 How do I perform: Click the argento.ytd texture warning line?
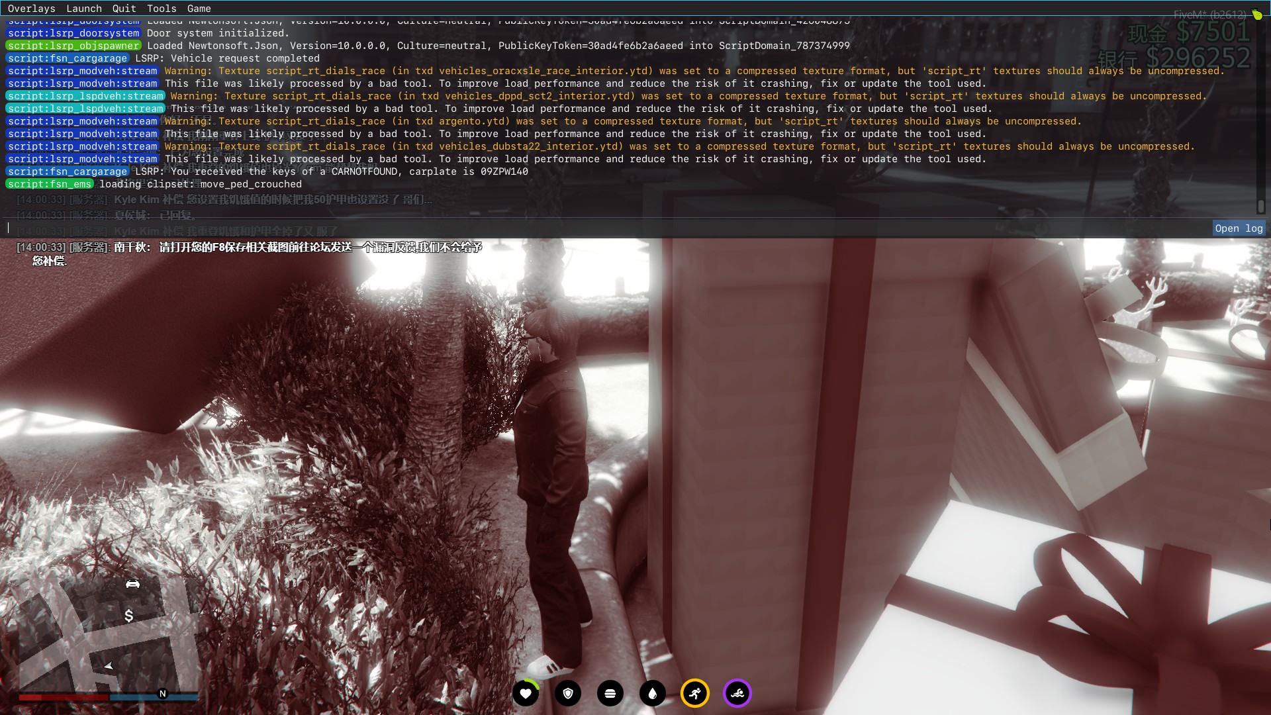pyautogui.click(x=622, y=121)
